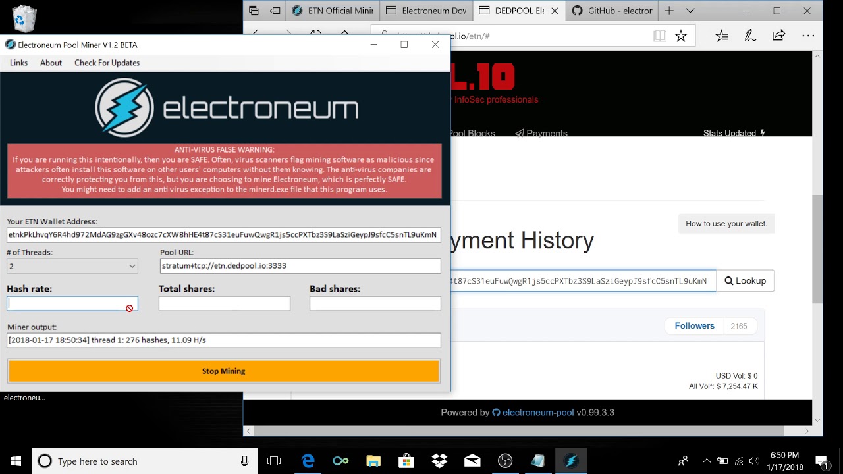Show tab previews chevron in Edge
Image resolution: width=843 pixels, height=474 pixels.
[690, 11]
